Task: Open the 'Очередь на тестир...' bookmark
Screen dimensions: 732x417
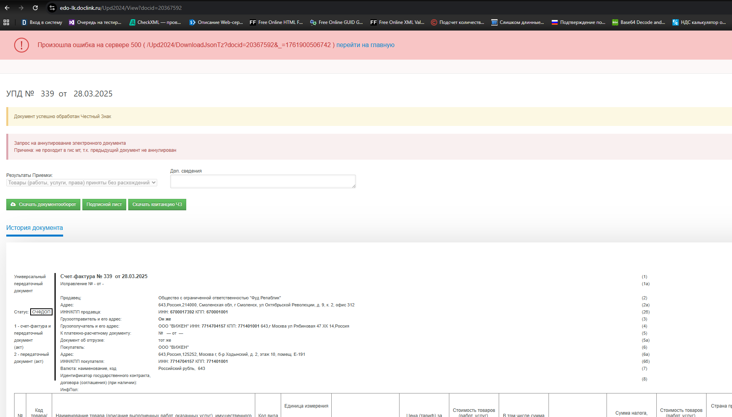Action: [95, 22]
